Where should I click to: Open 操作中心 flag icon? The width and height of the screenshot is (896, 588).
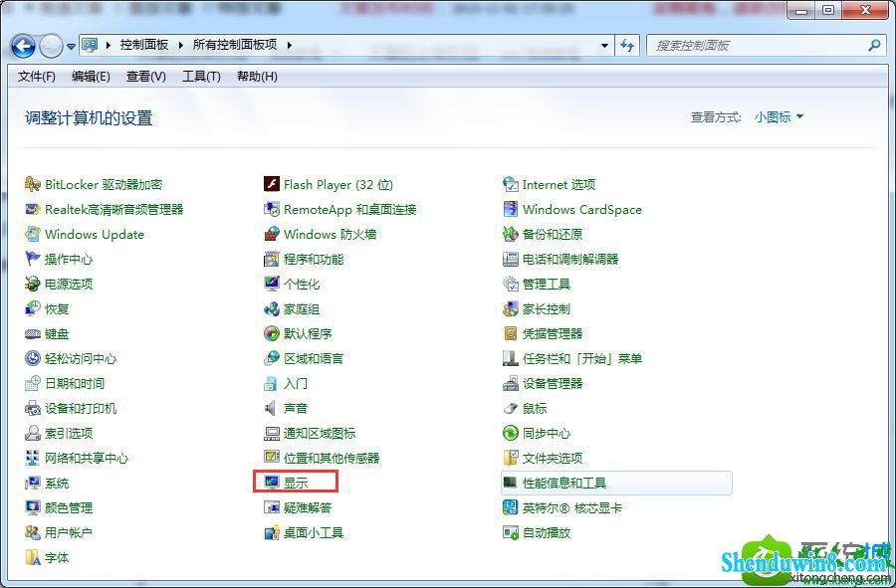33,259
